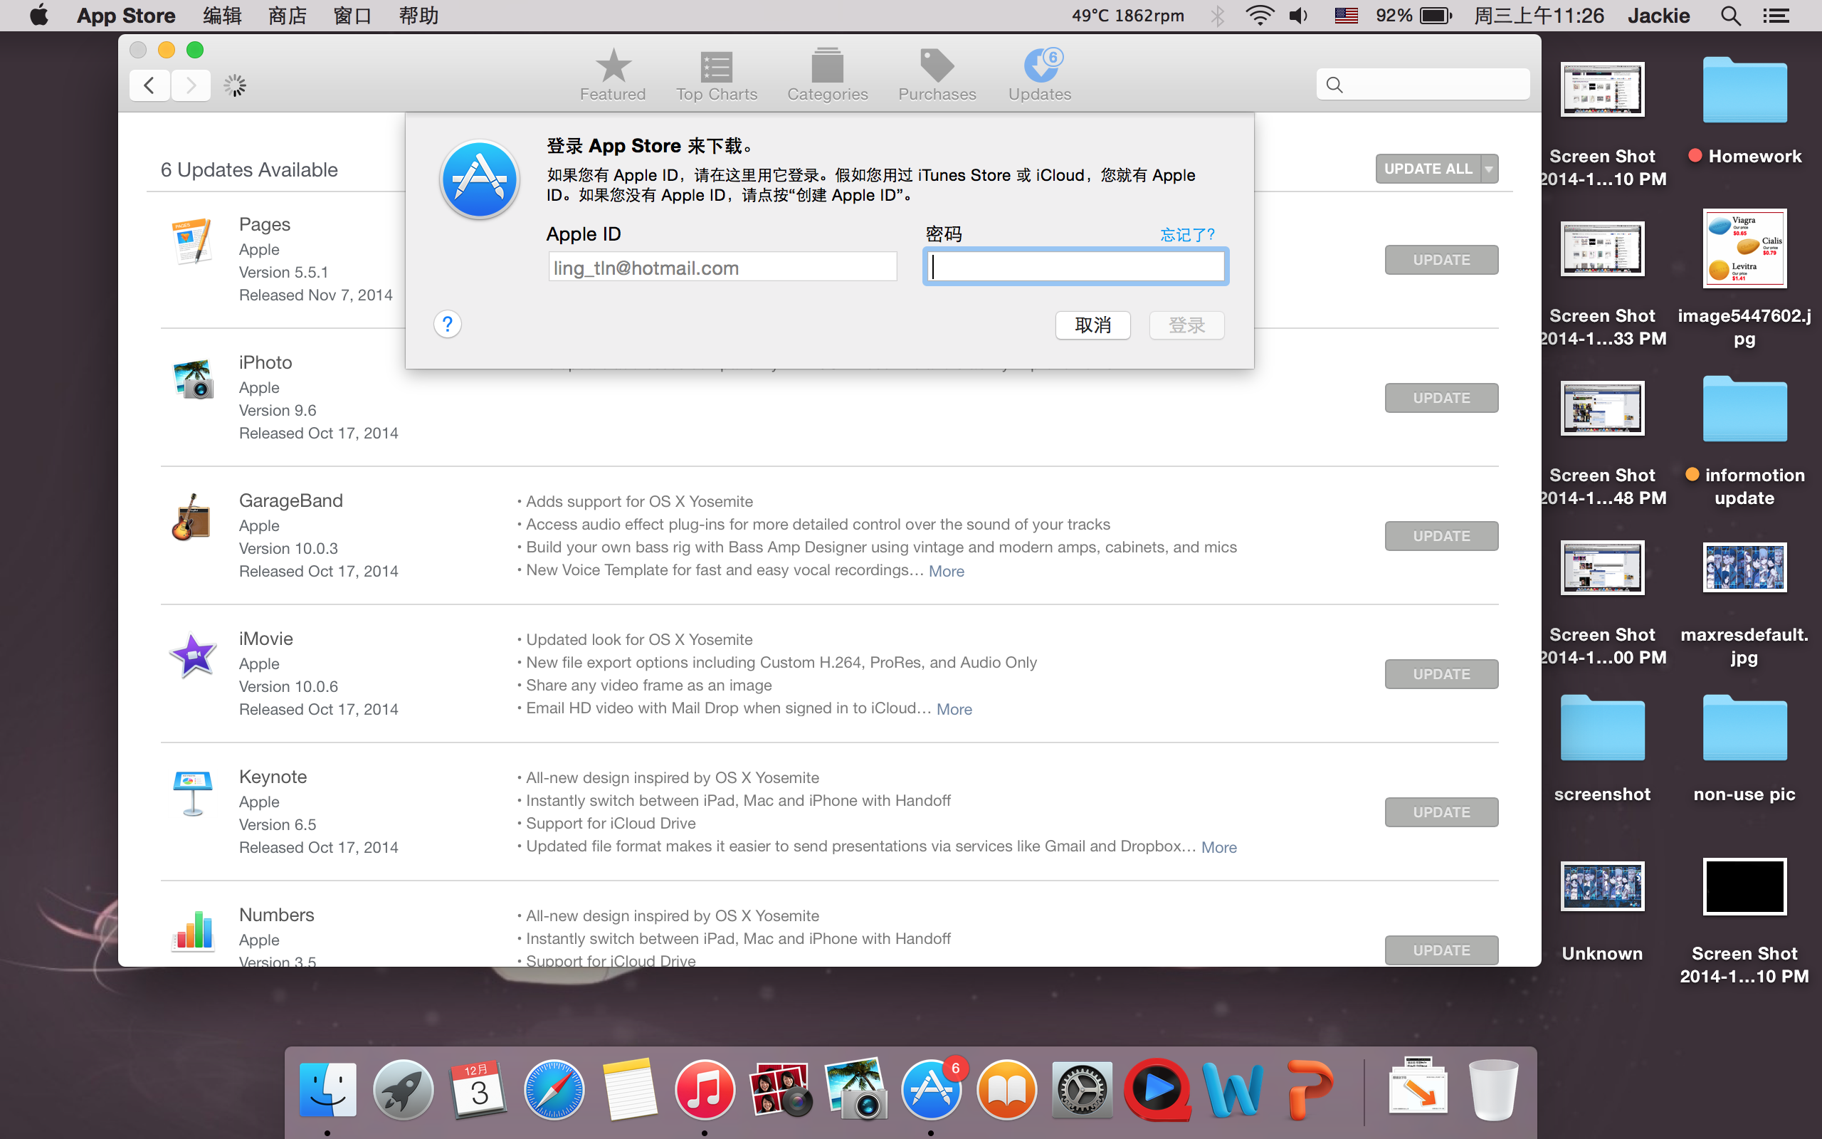Open Finder from the Dock

[327, 1089]
